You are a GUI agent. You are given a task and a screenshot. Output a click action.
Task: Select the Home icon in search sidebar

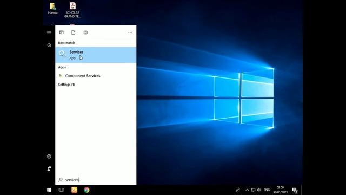pos(49,45)
